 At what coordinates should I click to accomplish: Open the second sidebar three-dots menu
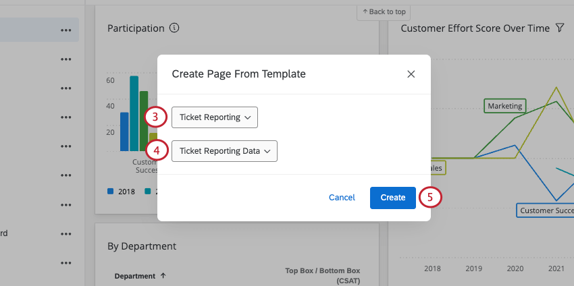pyautogui.click(x=66, y=59)
